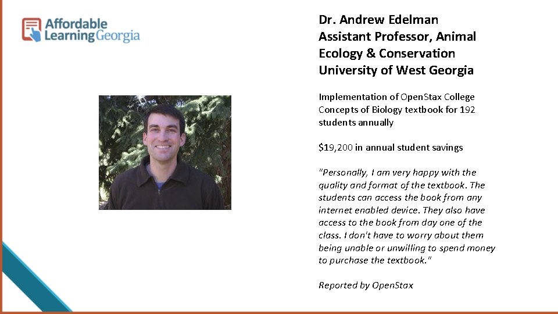Click the Affordable Learning Georgia logo icon
The image size is (558, 314).
[31, 30]
